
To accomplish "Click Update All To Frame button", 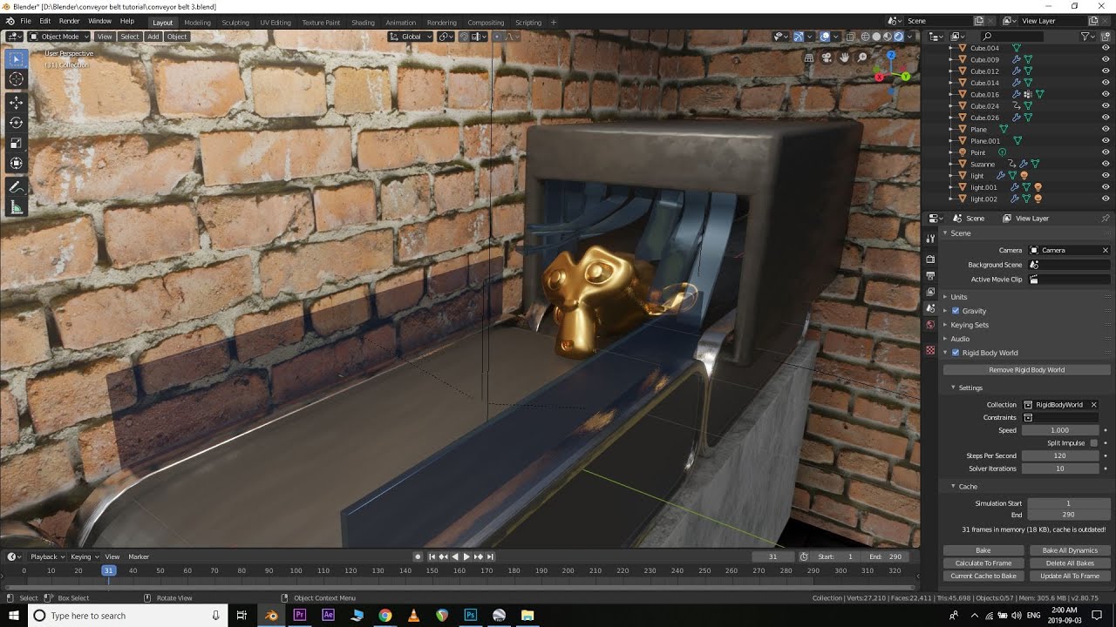I will tap(1070, 576).
